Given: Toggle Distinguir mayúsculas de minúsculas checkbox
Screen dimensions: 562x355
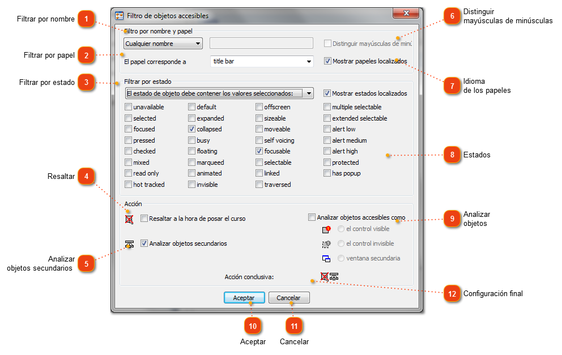Looking at the screenshot, I should click(x=327, y=44).
